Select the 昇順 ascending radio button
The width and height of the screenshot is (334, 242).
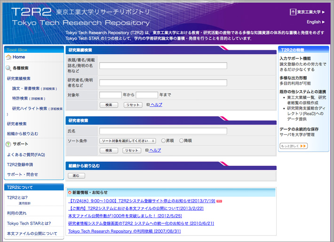click(x=163, y=141)
